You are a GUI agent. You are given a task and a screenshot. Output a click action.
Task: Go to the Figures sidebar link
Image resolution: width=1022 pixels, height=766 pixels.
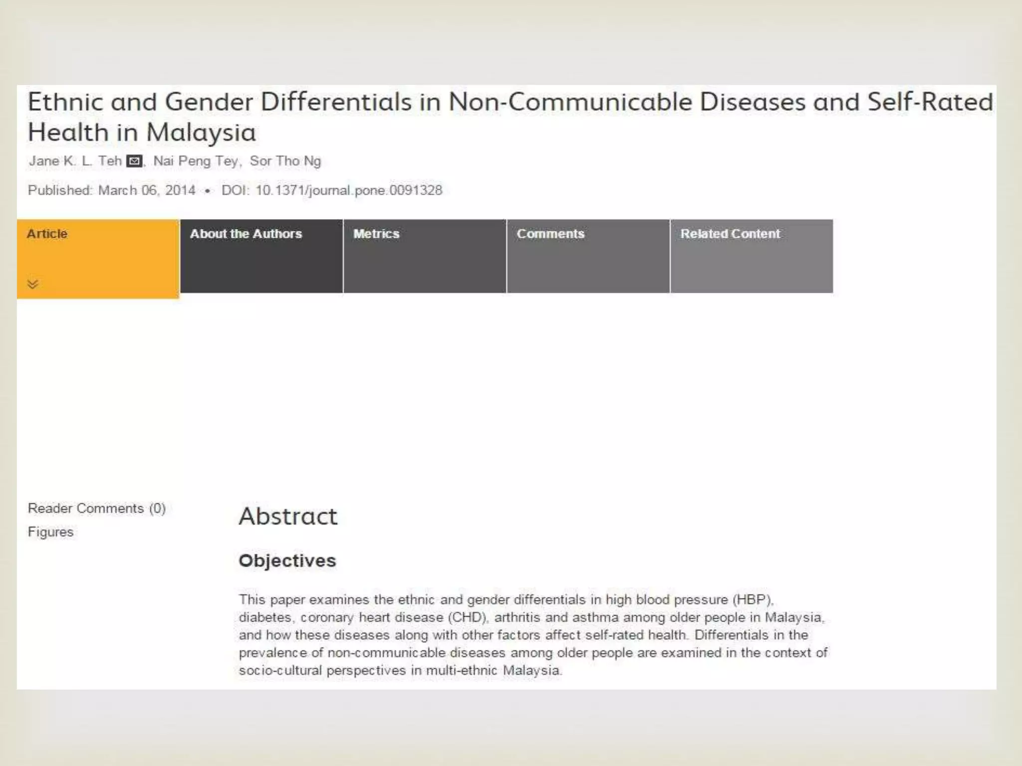50,532
